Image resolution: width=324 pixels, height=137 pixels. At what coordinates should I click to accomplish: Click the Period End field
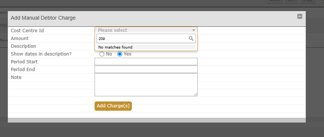tap(146, 69)
